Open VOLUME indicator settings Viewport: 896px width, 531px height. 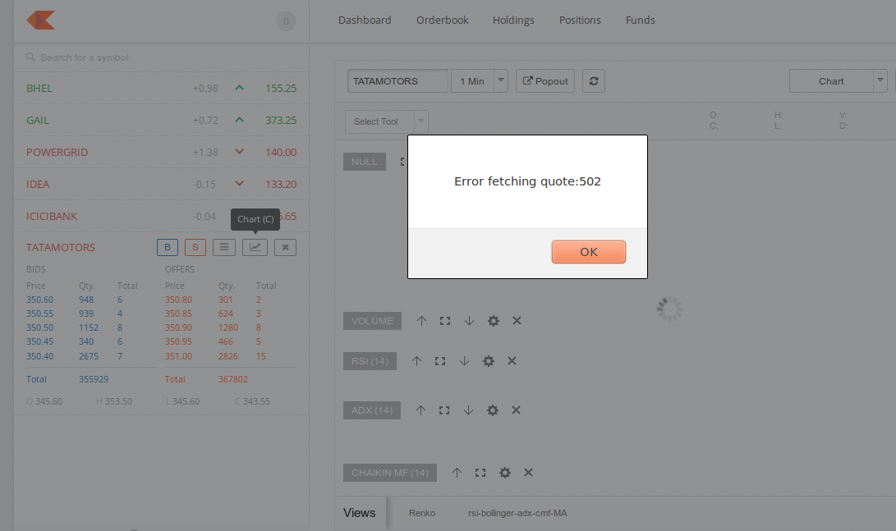pos(493,321)
